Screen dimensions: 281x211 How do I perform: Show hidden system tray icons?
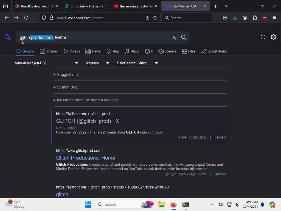click(212, 204)
